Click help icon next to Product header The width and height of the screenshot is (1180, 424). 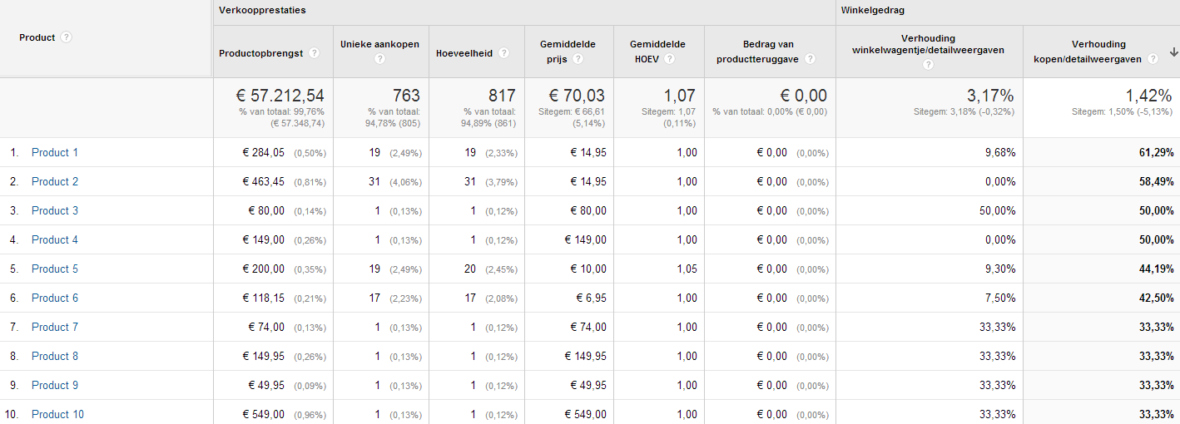tap(67, 37)
